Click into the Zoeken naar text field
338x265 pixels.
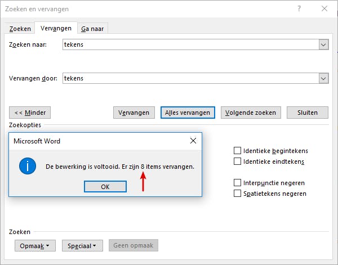coord(189,44)
